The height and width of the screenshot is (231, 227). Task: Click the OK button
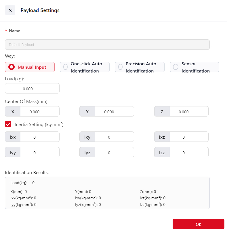coord(198,224)
